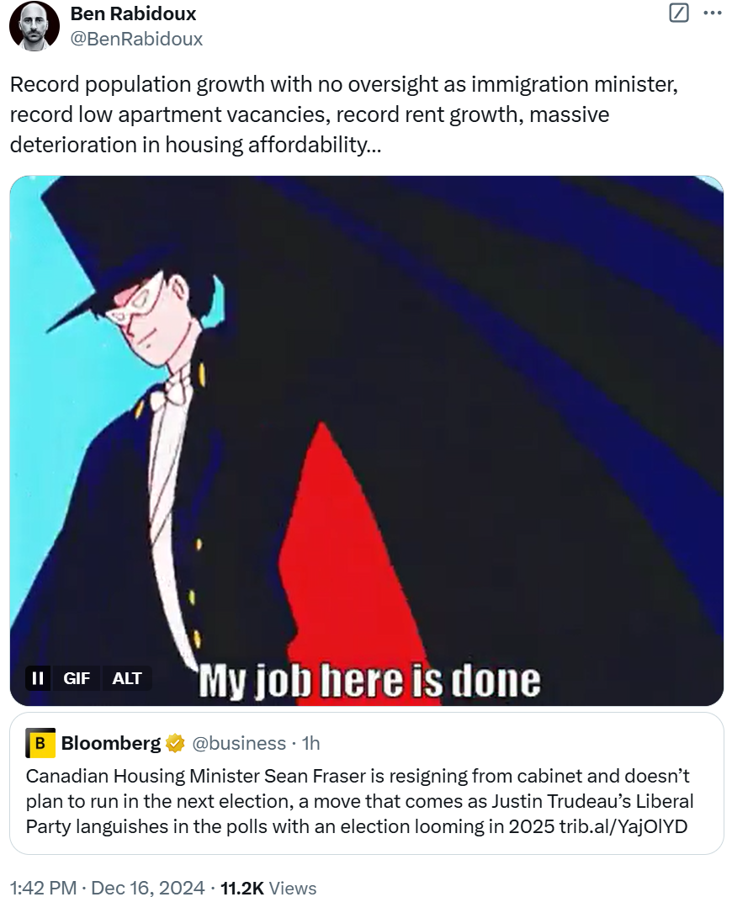The image size is (732, 897).
Task: Click the Grok slash icon
Action: point(679,13)
